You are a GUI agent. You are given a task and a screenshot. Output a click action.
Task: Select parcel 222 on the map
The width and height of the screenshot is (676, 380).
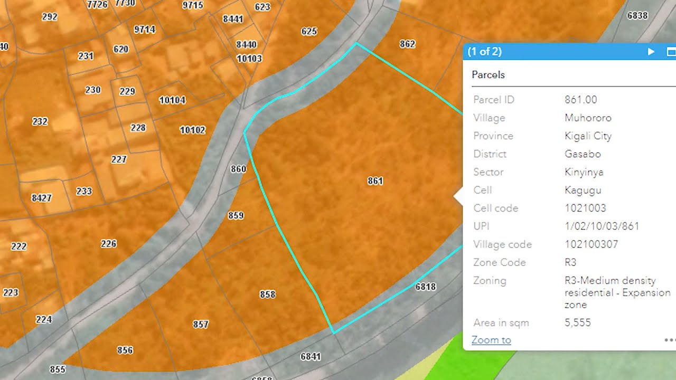coord(18,246)
